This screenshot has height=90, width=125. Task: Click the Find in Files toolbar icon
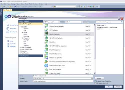[x=54, y=6]
